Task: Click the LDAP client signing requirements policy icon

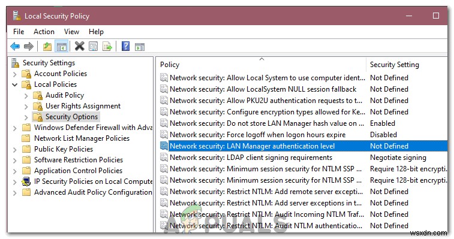Action: click(164, 158)
